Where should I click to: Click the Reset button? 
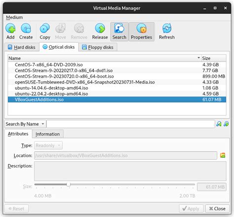click(16, 209)
